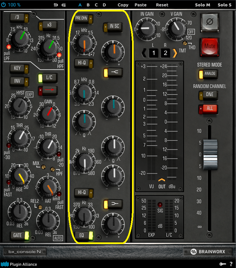The width and height of the screenshot is (236, 268).
Task: Select preset slot D
Action: pyautogui.click(x=104, y=5)
